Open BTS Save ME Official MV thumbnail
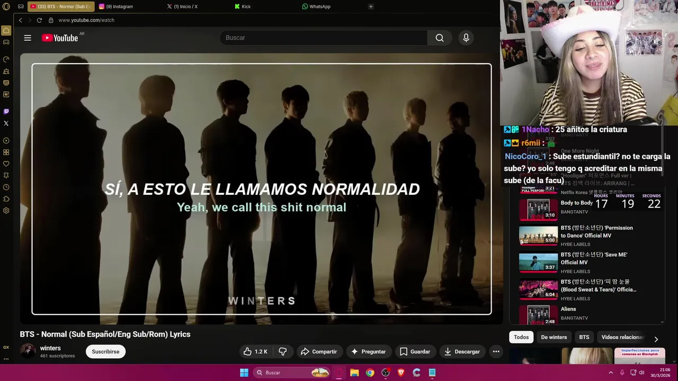 538,261
